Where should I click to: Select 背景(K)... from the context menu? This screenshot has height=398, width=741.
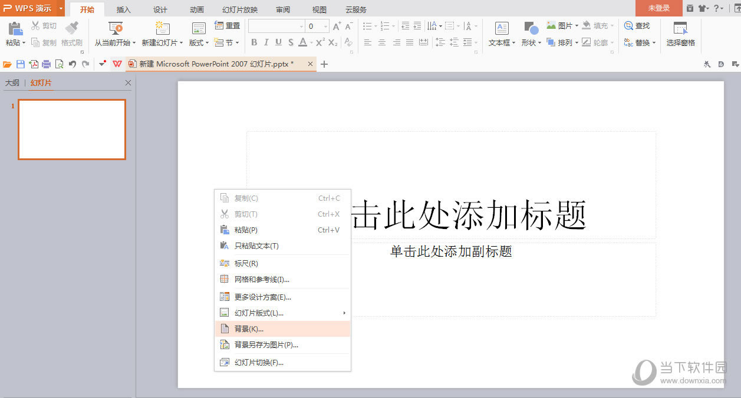[282, 329]
